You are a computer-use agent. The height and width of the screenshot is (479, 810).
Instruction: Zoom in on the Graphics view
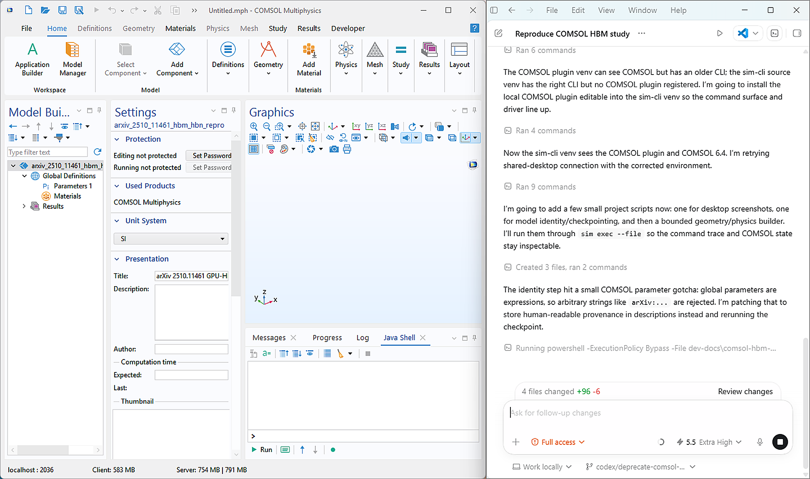[x=254, y=126]
